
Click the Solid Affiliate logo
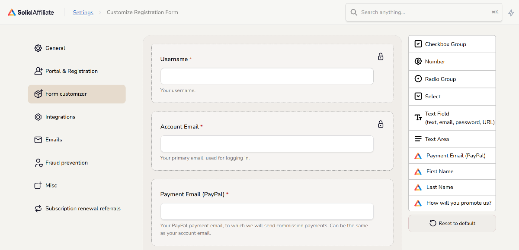coord(31,12)
